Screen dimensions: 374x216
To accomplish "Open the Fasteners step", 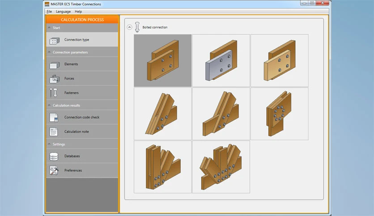I will (x=82, y=93).
